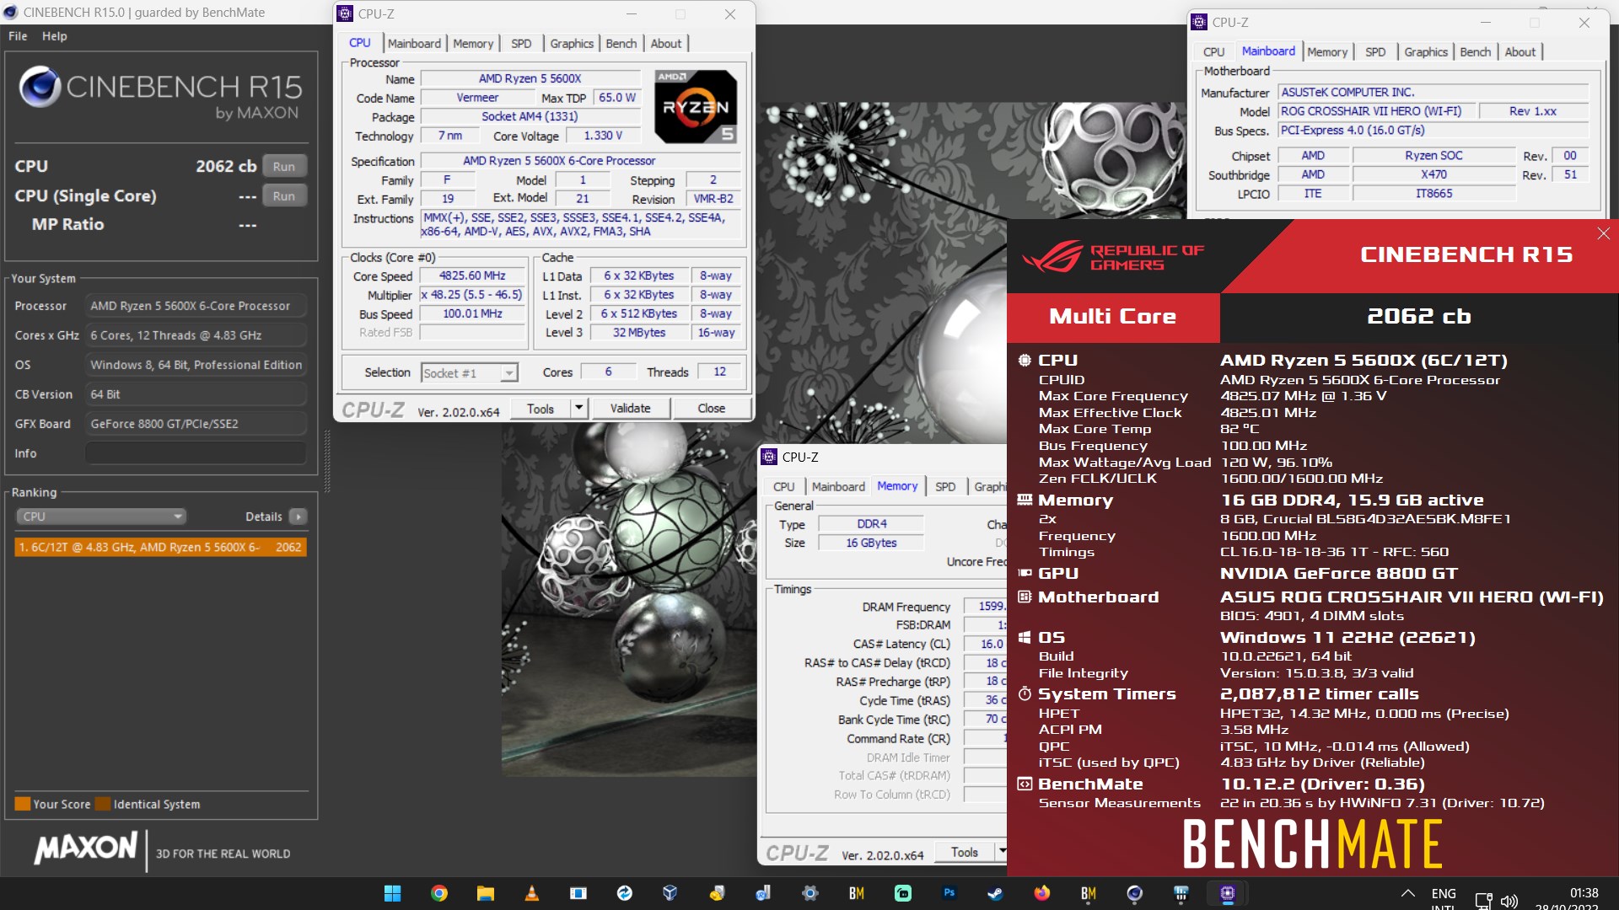Click the Details arrow in Ranking
The height and width of the screenshot is (910, 1619).
298,517
